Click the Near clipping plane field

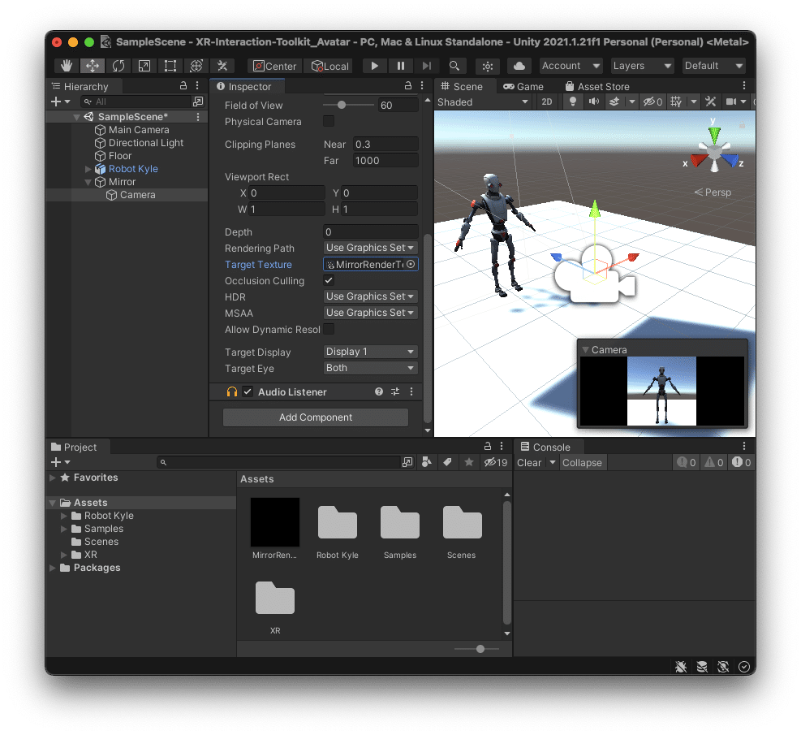coord(385,144)
